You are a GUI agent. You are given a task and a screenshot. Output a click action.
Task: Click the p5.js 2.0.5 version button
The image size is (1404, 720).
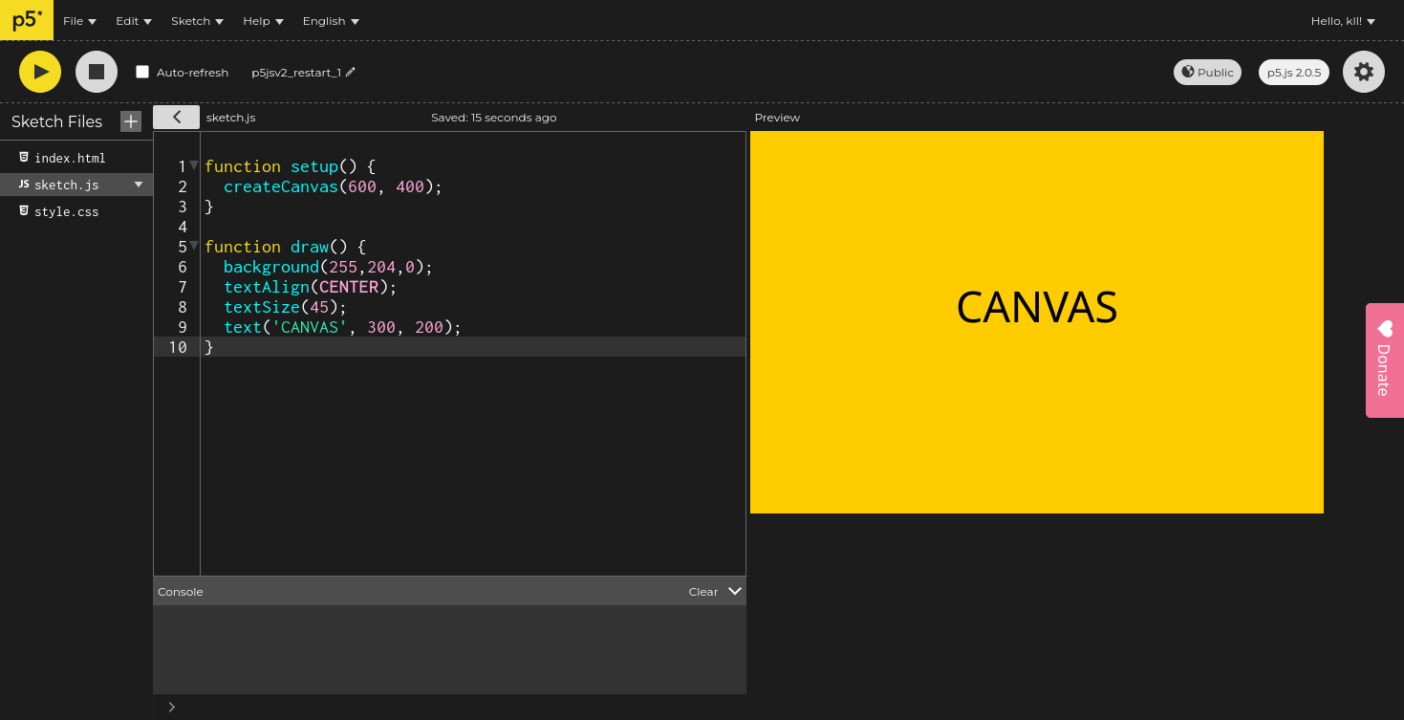click(1293, 72)
